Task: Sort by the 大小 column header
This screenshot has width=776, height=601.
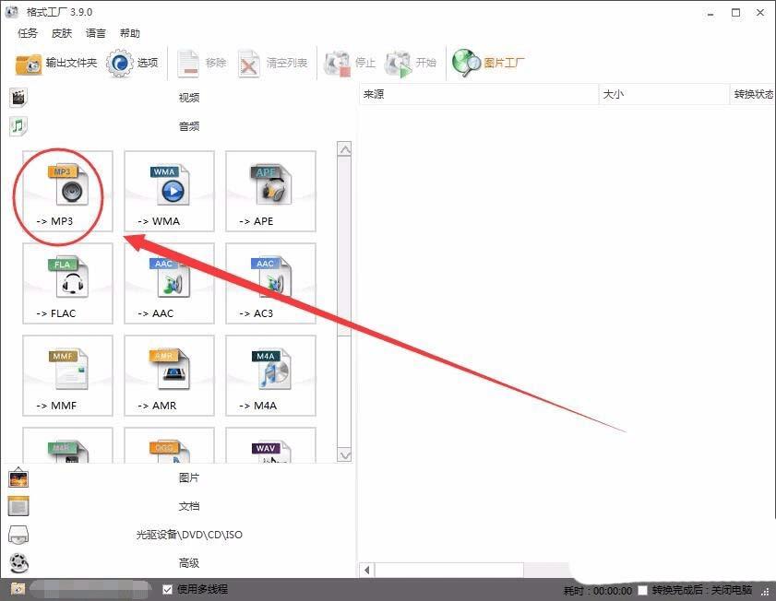Action: point(663,94)
